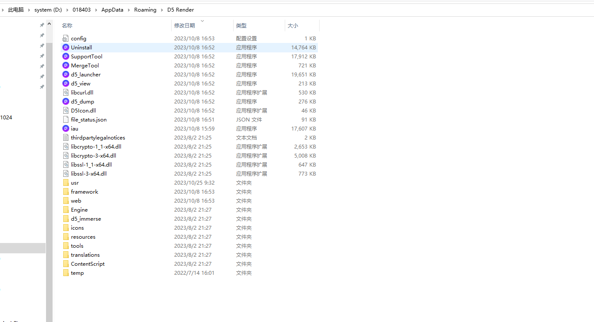The height and width of the screenshot is (322, 594).
Task: Click the JSON 文件 type cell
Action: click(x=249, y=120)
